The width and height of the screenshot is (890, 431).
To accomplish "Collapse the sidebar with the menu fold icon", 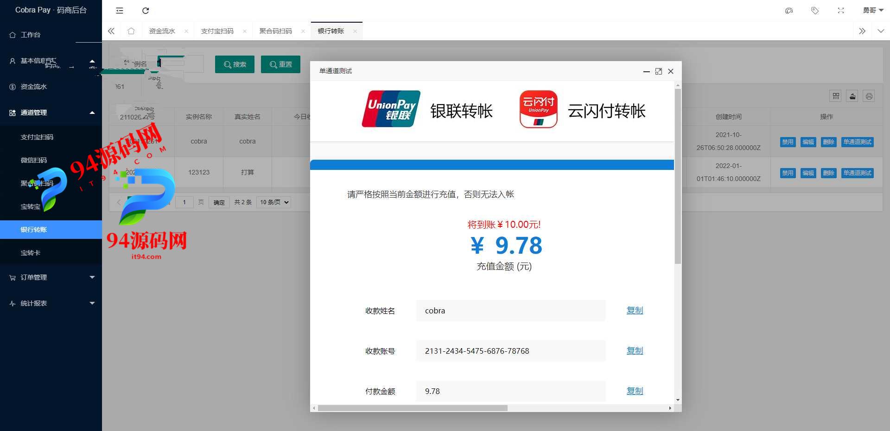I will tap(120, 11).
